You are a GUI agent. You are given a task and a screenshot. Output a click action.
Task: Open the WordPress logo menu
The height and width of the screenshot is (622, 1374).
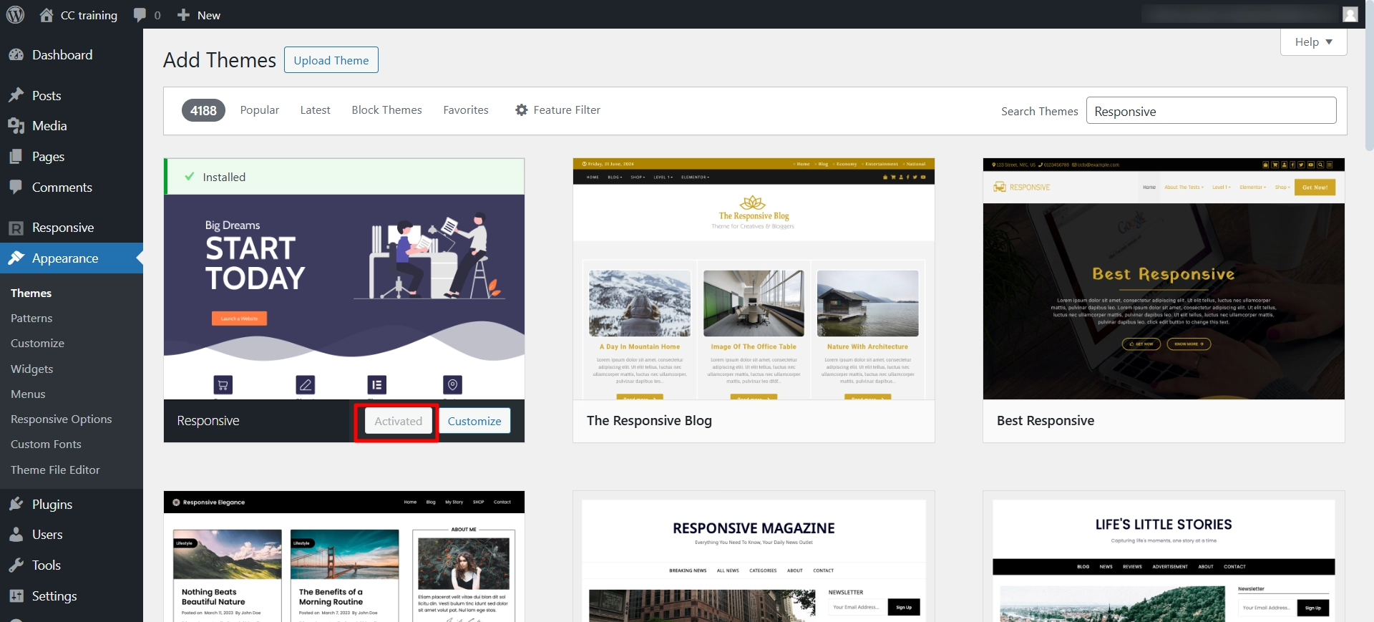point(15,14)
